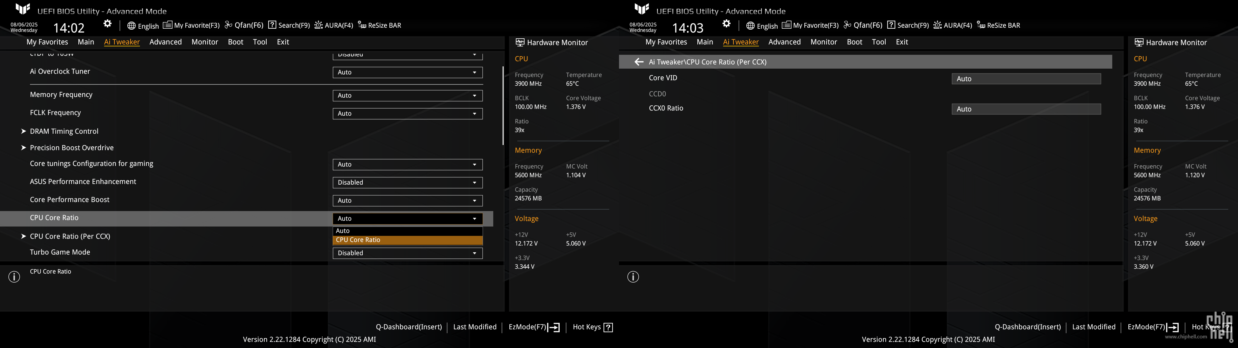Click back arrow in CPU Core Ratio (Per CCX)

pos(639,62)
